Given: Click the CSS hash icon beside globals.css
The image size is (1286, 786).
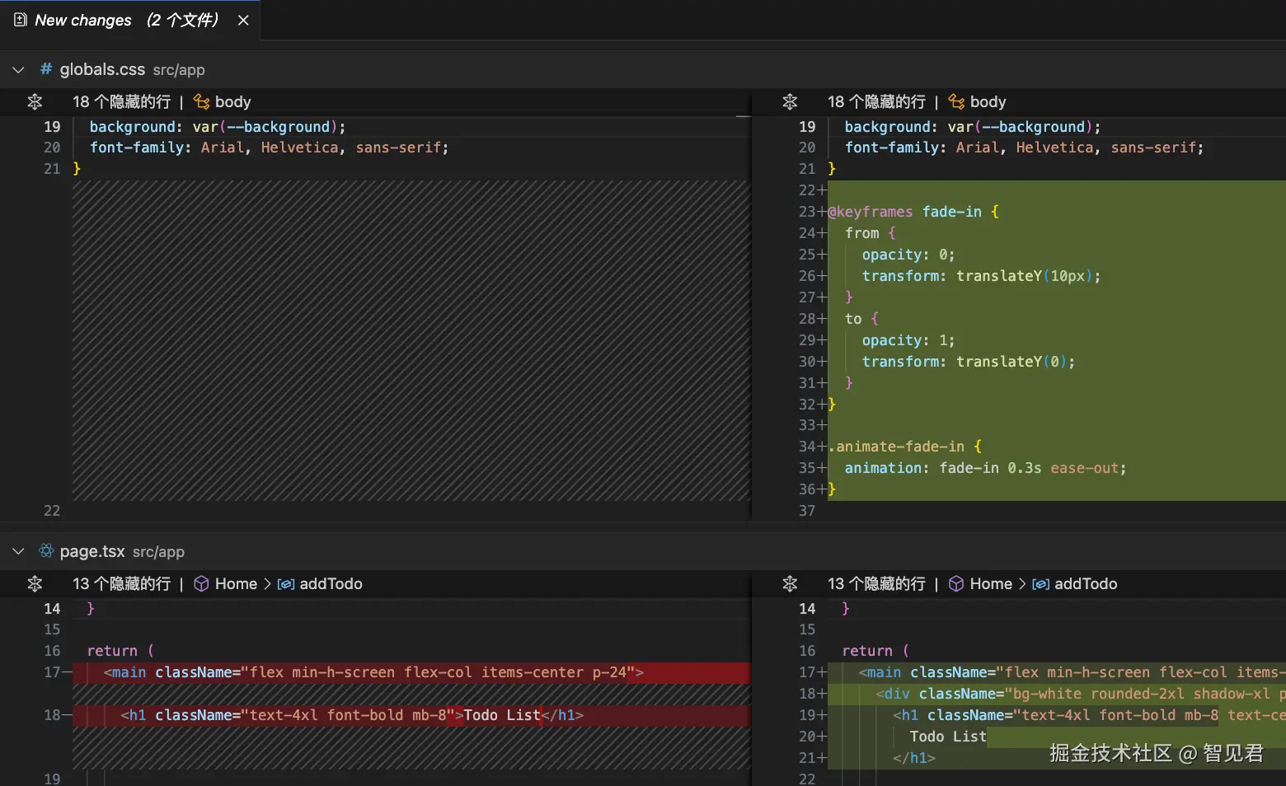Looking at the screenshot, I should pos(46,69).
